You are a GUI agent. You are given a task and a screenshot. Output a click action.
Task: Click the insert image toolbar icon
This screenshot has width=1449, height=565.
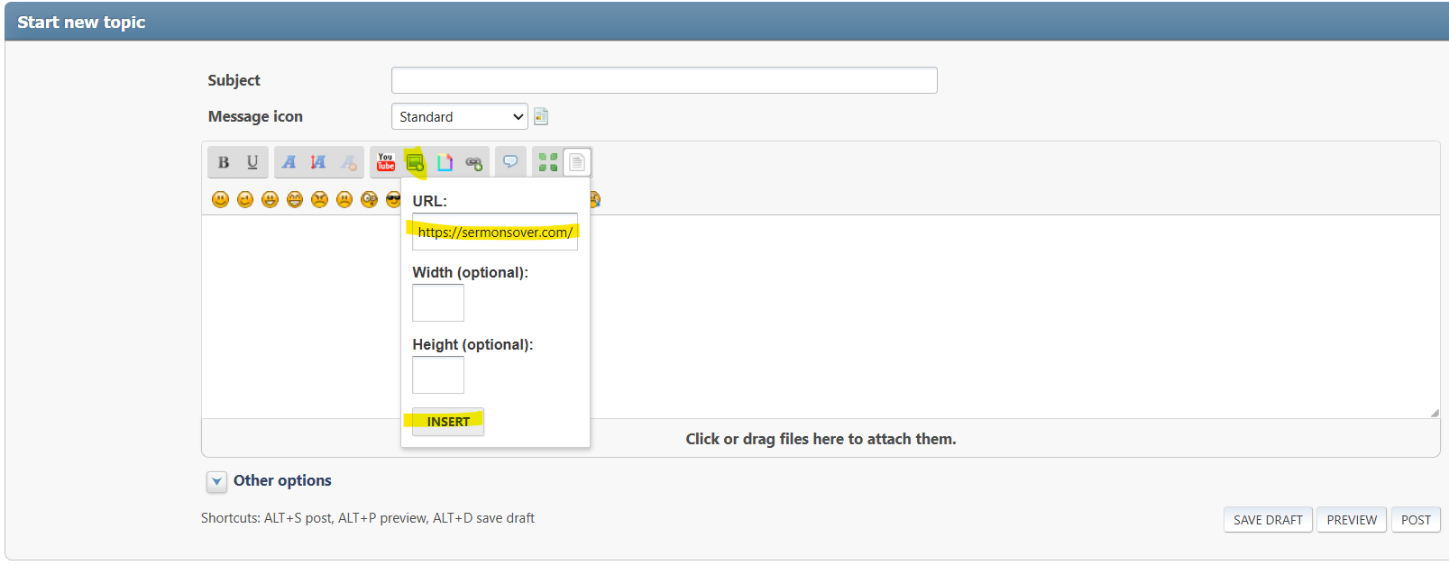[415, 162]
